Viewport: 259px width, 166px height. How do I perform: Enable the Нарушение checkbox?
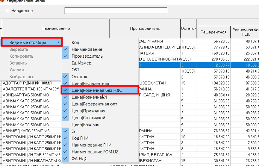(7, 11)
